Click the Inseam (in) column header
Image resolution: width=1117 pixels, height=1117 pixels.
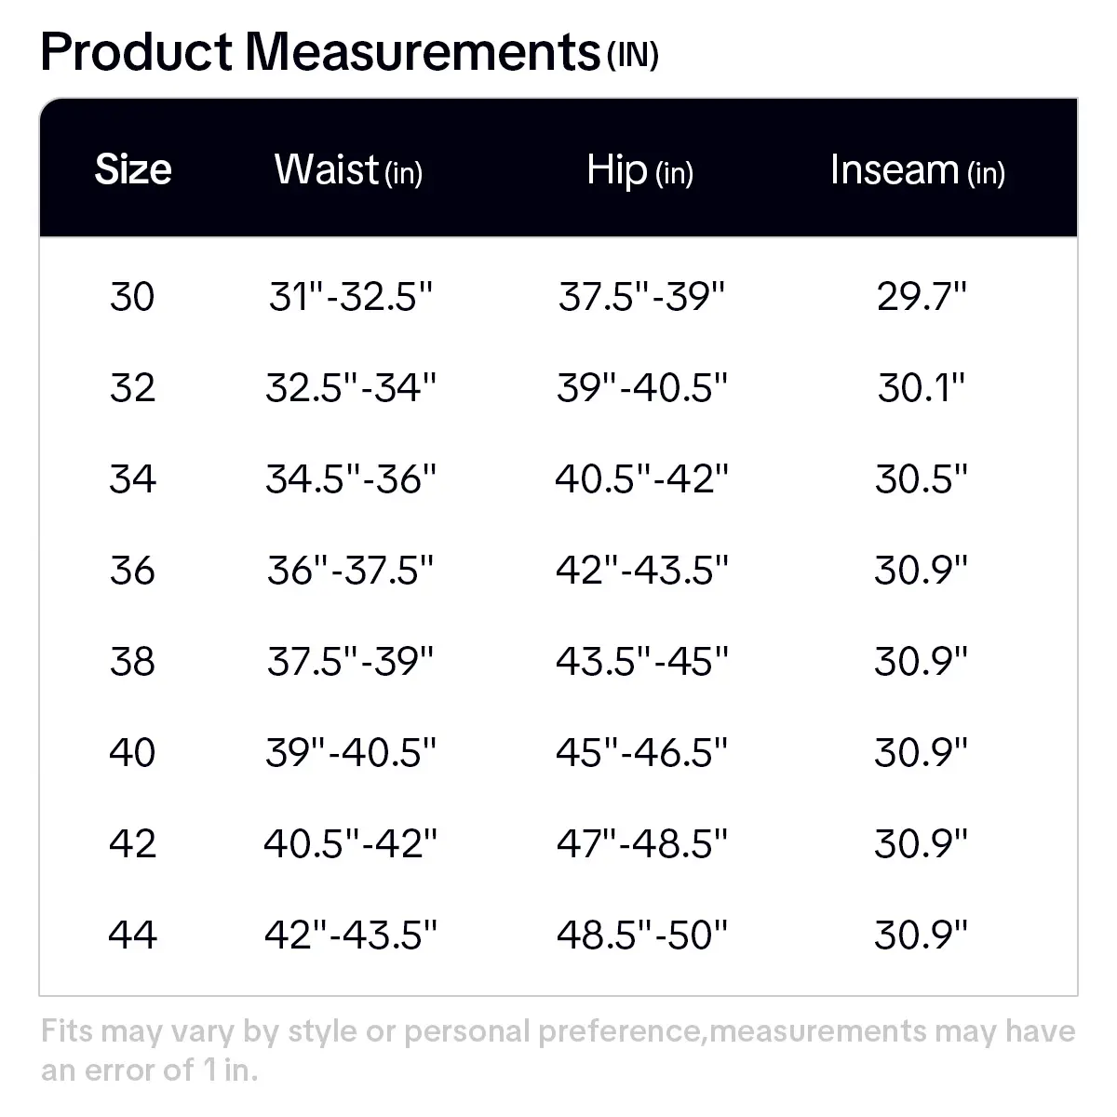click(918, 169)
